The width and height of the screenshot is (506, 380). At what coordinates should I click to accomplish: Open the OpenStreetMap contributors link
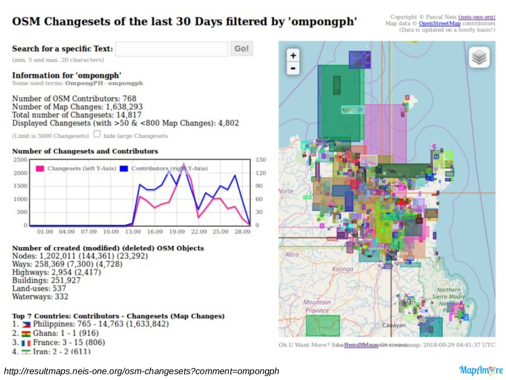pyautogui.click(x=439, y=23)
